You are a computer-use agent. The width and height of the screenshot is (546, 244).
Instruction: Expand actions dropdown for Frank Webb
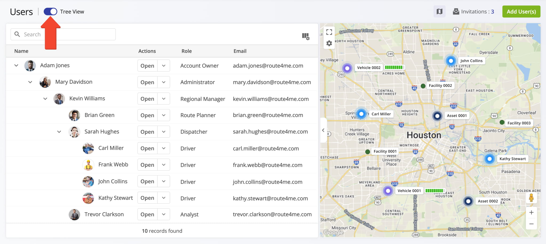164,165
